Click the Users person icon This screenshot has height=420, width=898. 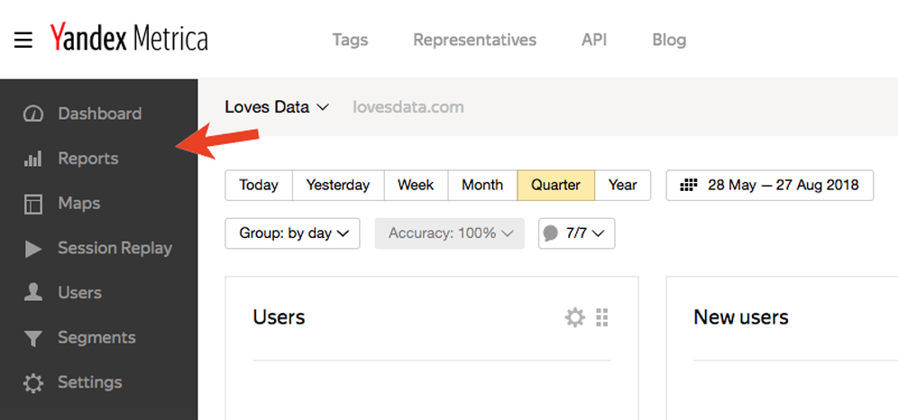pos(33,293)
